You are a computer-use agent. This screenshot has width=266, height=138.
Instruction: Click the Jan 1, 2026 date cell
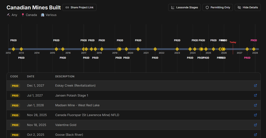(x=35, y=105)
